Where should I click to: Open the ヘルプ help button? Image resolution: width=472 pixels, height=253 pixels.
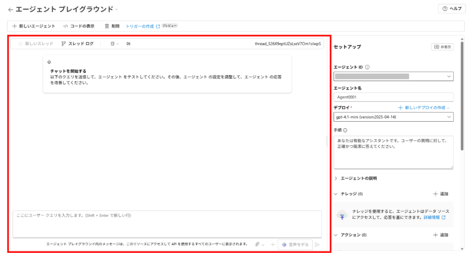(x=451, y=9)
